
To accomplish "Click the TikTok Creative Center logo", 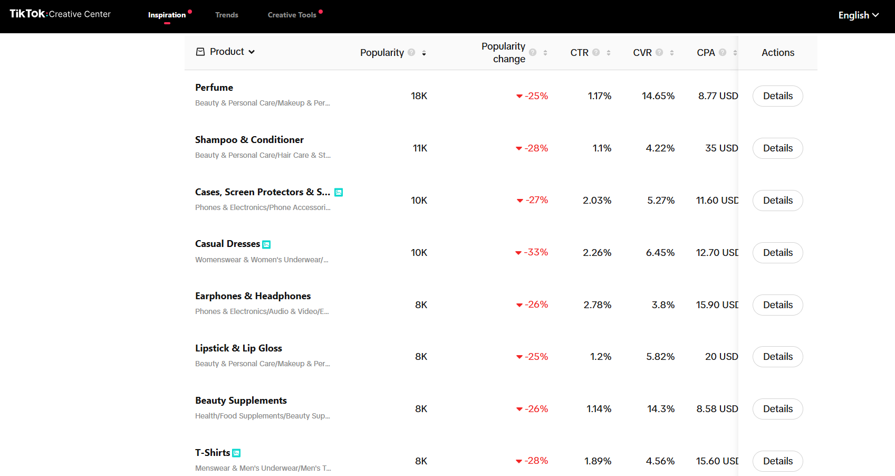I will tap(60, 14).
